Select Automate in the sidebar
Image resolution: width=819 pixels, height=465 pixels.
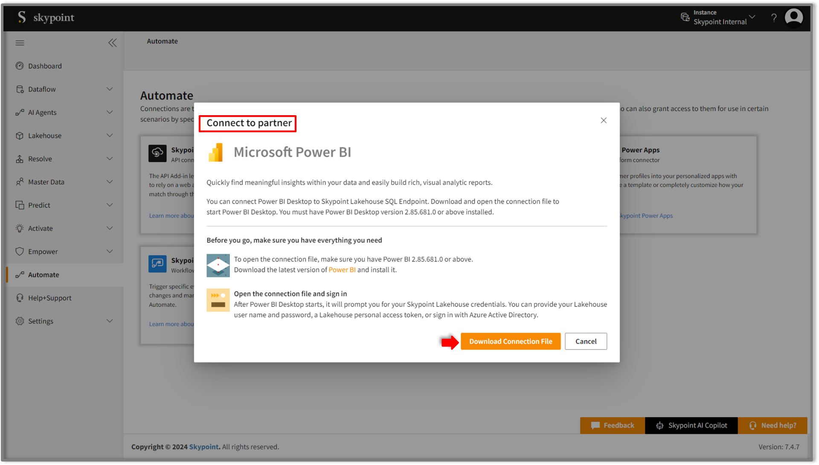[x=44, y=275]
